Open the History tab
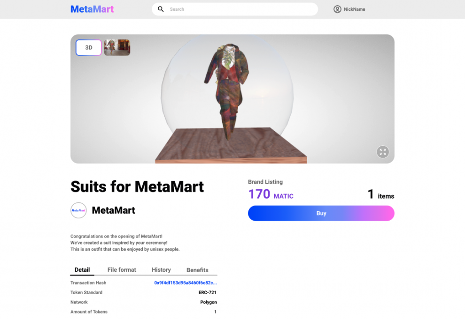The image size is (465, 319). point(161,270)
